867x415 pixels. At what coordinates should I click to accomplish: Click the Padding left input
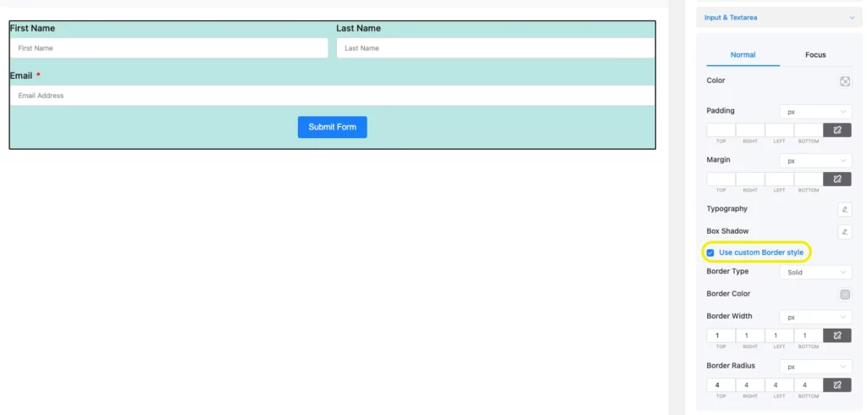[779, 130]
